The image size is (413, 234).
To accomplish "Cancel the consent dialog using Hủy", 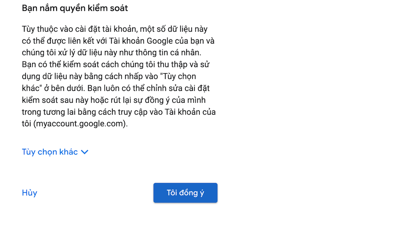I will tap(30, 193).
